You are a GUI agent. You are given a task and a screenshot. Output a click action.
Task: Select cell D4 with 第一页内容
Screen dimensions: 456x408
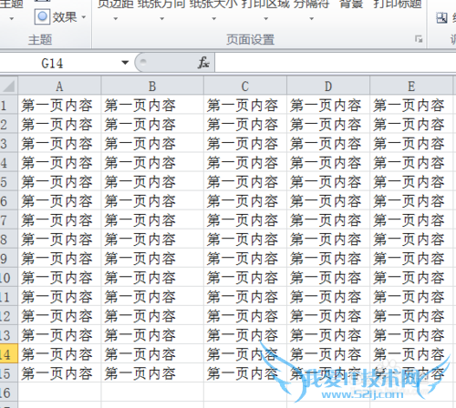(x=328, y=163)
